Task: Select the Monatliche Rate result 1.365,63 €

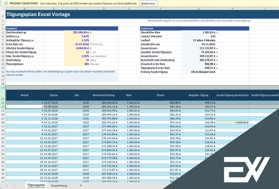Action: [x=198, y=33]
